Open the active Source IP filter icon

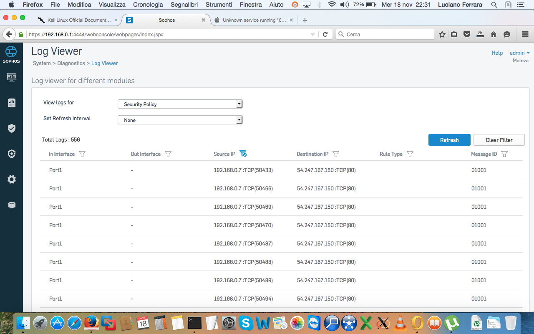(243, 154)
